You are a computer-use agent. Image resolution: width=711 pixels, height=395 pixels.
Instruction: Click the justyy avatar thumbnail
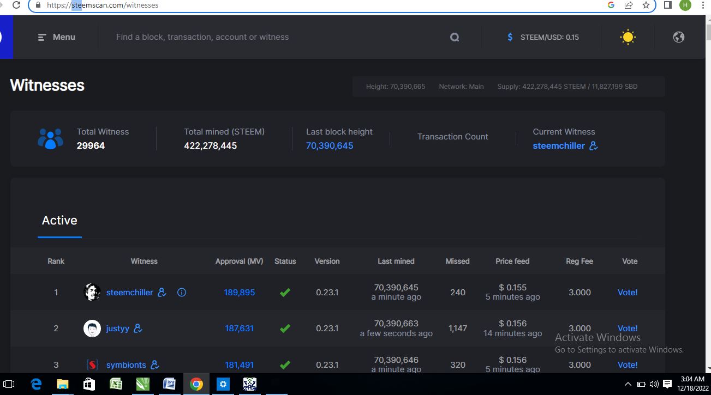point(92,329)
